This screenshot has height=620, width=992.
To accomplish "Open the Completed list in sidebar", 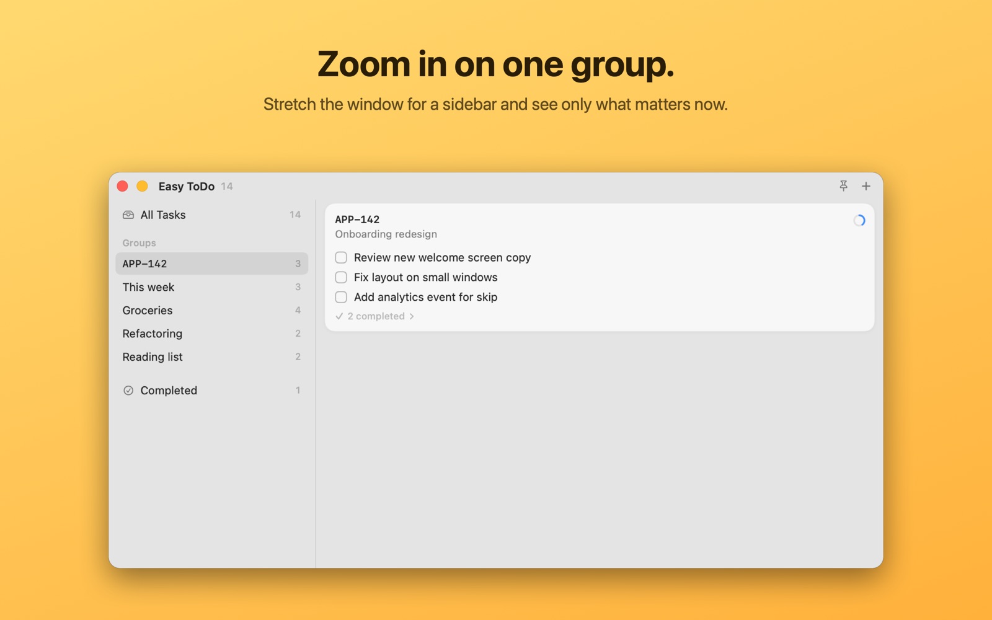I will click(211, 391).
